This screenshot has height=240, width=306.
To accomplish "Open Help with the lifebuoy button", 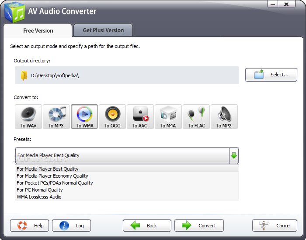I will (x=29, y=226).
